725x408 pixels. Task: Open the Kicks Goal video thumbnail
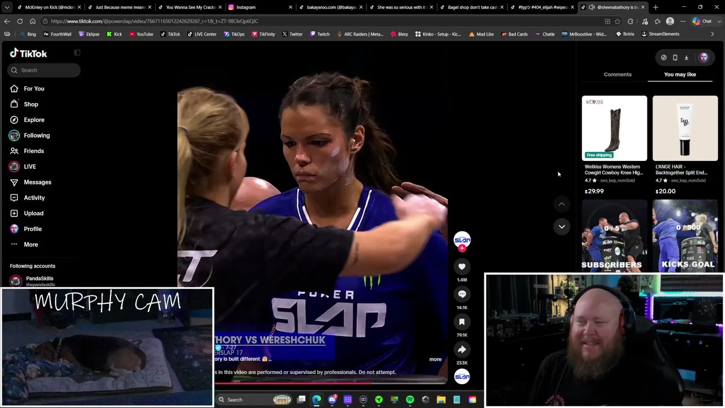pos(685,236)
